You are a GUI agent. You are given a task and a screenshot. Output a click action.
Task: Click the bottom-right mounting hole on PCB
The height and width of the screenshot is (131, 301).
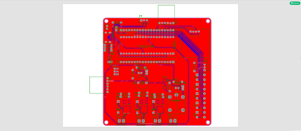tap(208, 122)
